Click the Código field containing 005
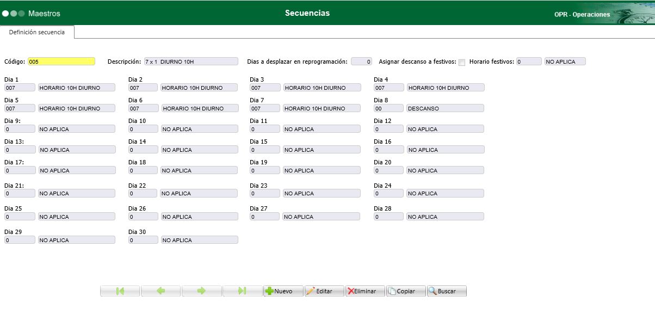Image resolution: width=655 pixels, height=314 pixels. (x=61, y=61)
